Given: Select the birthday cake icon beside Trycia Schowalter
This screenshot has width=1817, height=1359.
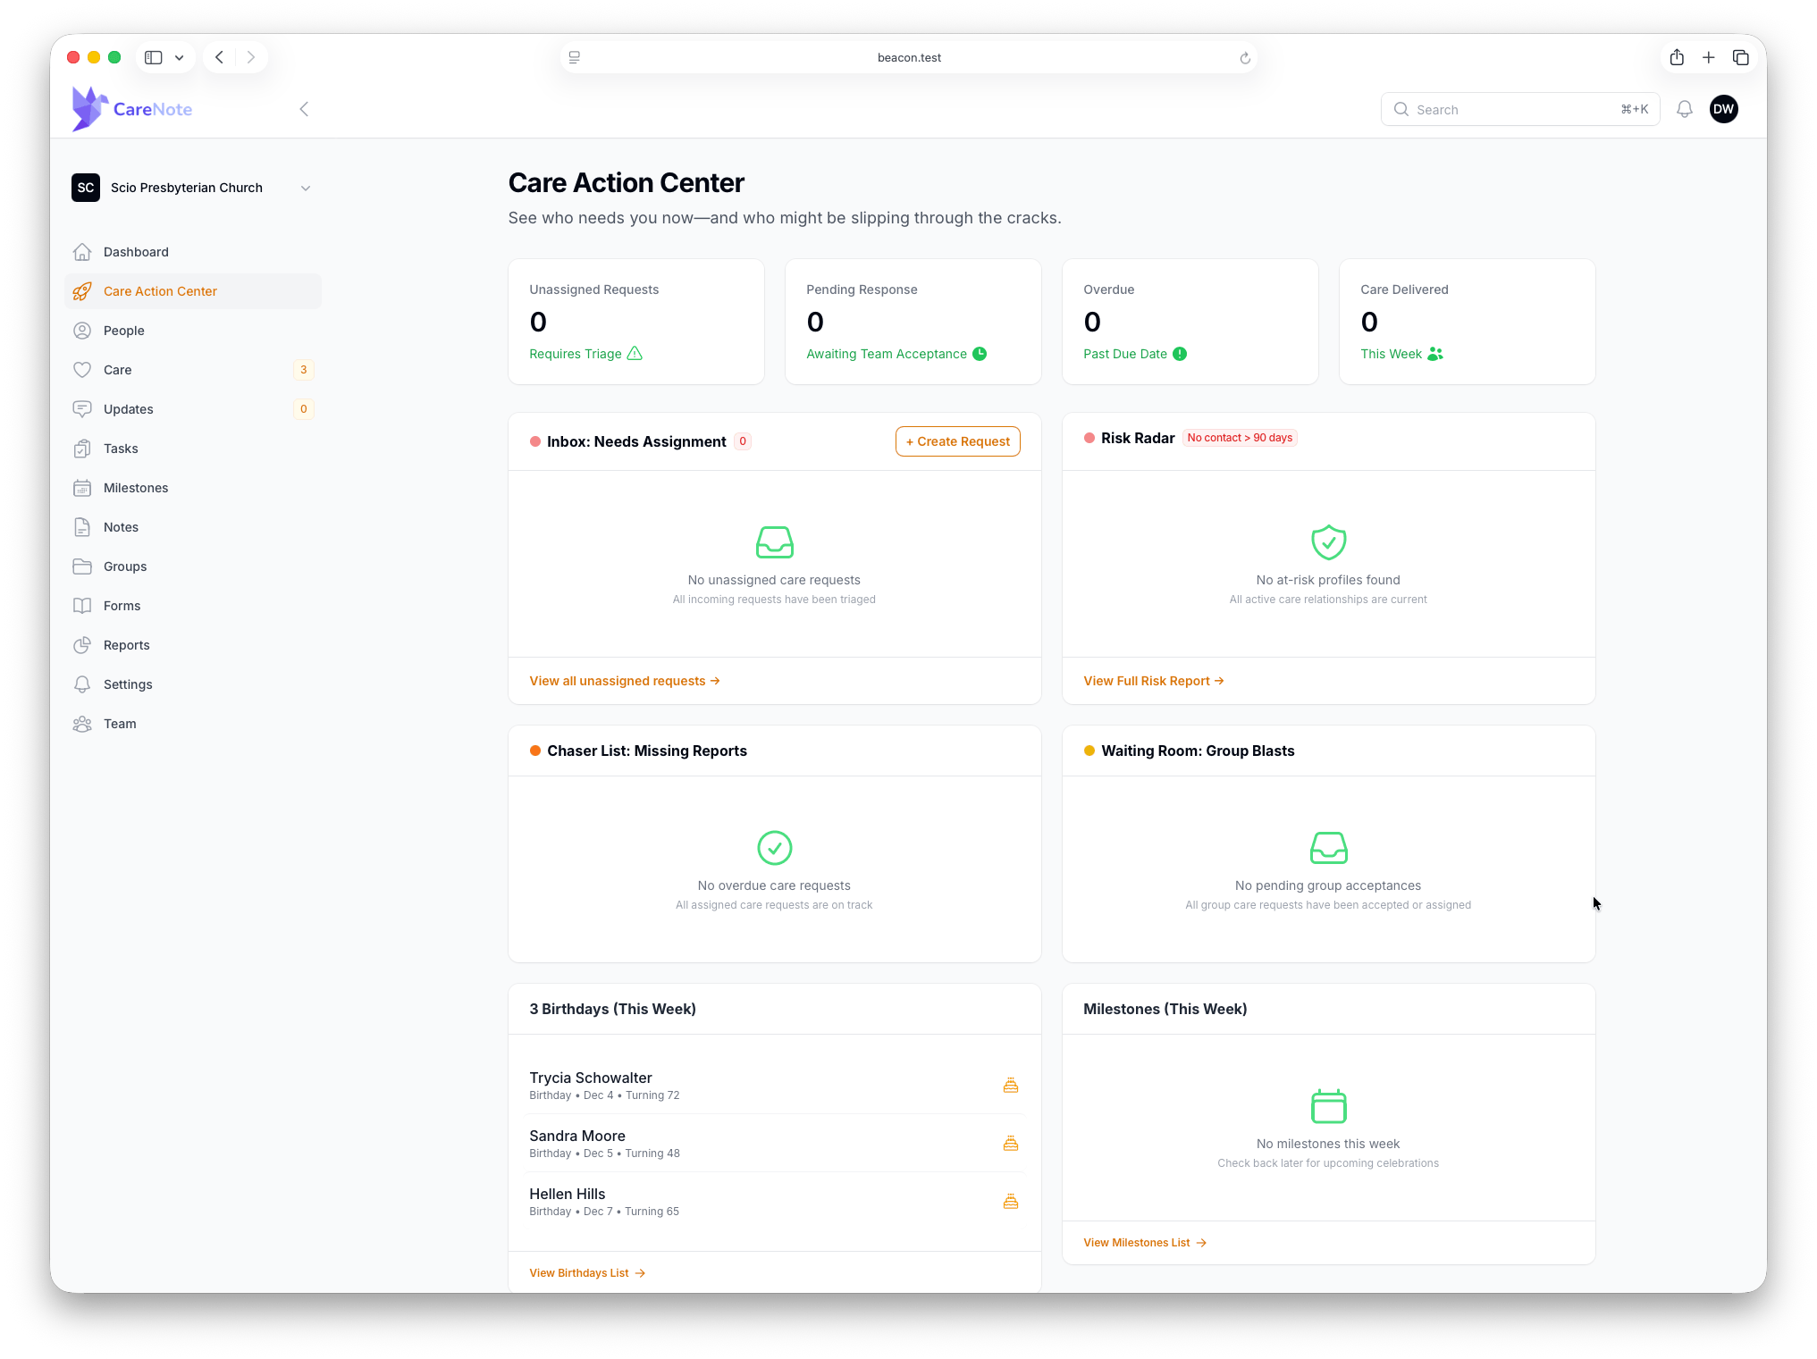Looking at the screenshot, I should [1011, 1084].
